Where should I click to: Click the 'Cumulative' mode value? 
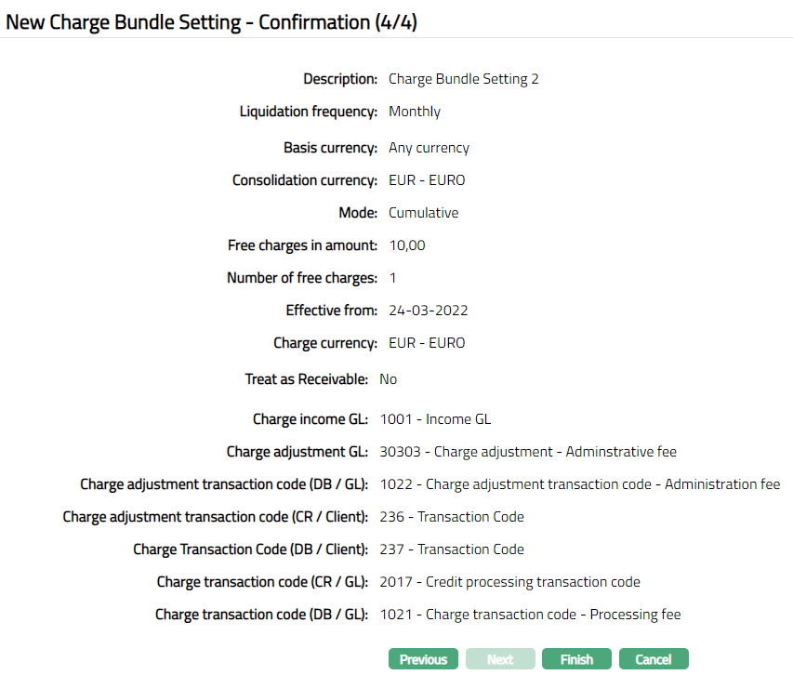423,213
